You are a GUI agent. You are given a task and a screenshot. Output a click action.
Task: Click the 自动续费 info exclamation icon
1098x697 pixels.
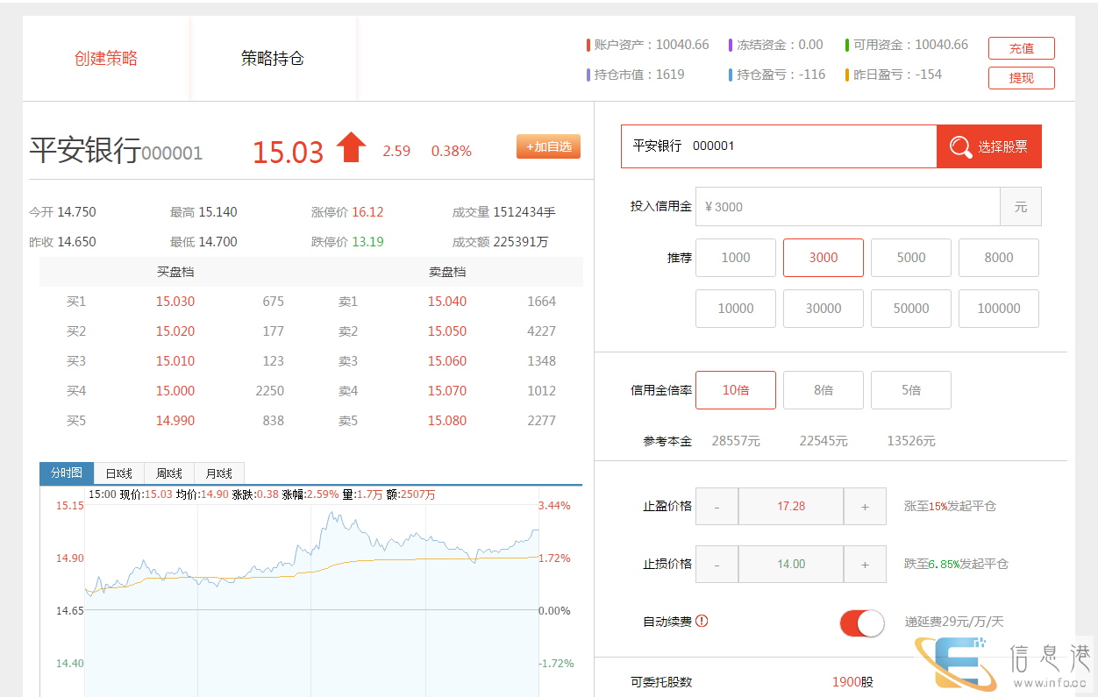701,621
